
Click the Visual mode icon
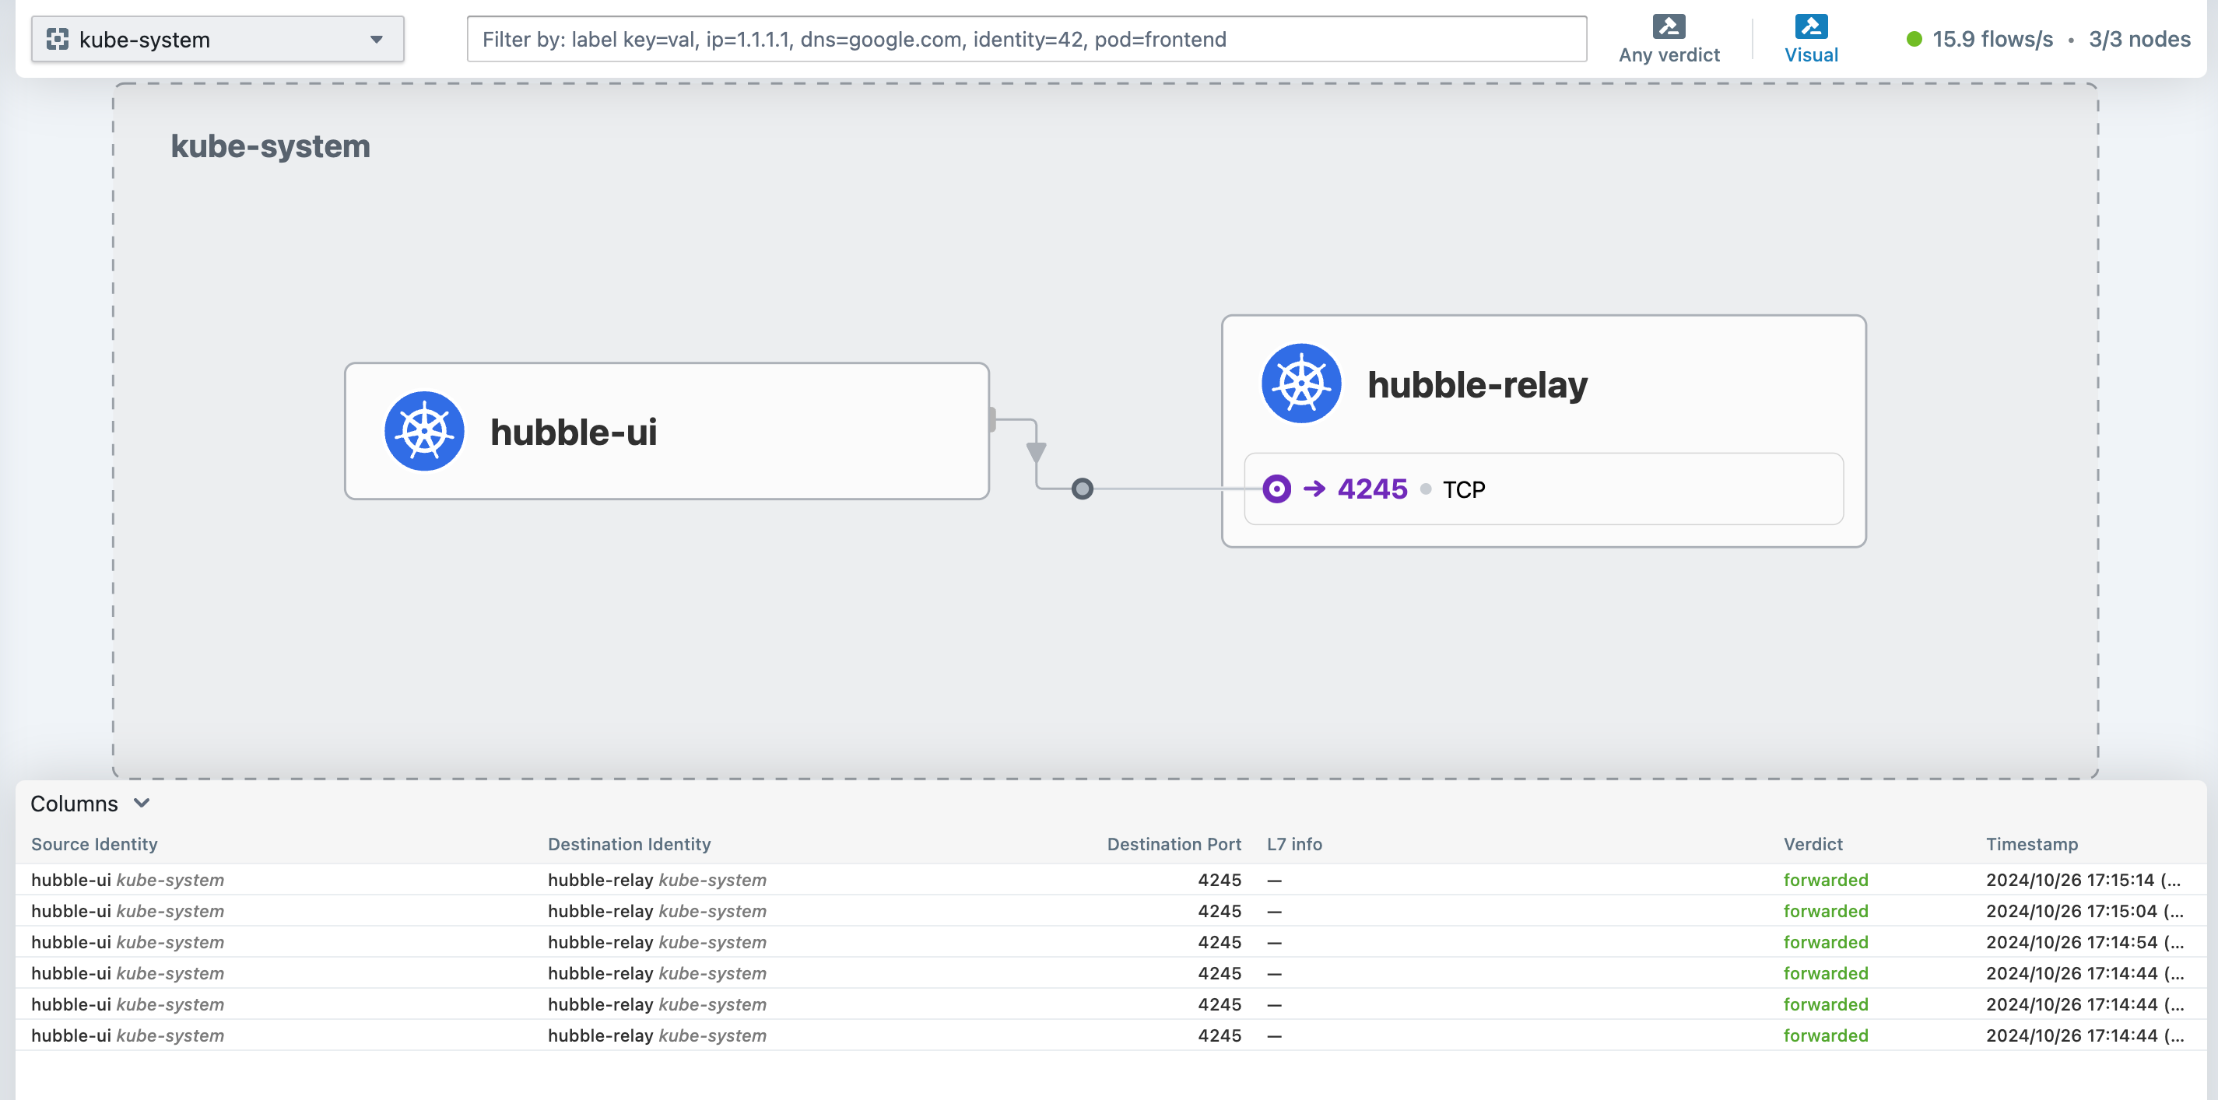[x=1810, y=26]
